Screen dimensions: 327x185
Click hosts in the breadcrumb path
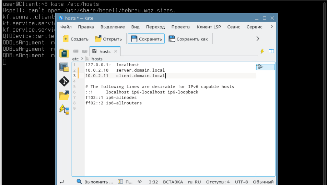tap(97, 59)
